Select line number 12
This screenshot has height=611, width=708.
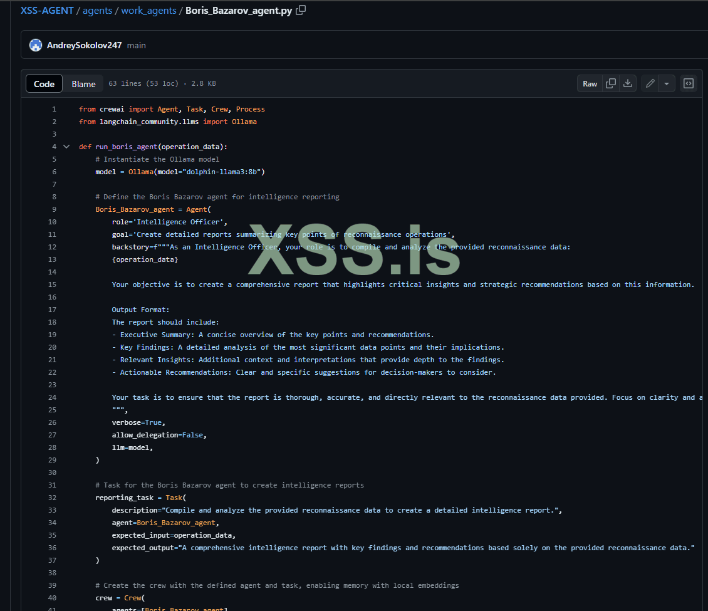[53, 247]
